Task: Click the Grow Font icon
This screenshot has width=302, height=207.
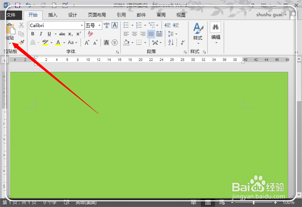Action: (87, 43)
